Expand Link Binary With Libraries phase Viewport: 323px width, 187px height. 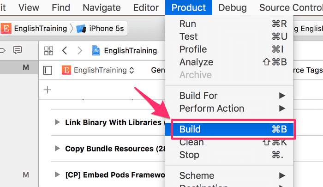pos(57,122)
